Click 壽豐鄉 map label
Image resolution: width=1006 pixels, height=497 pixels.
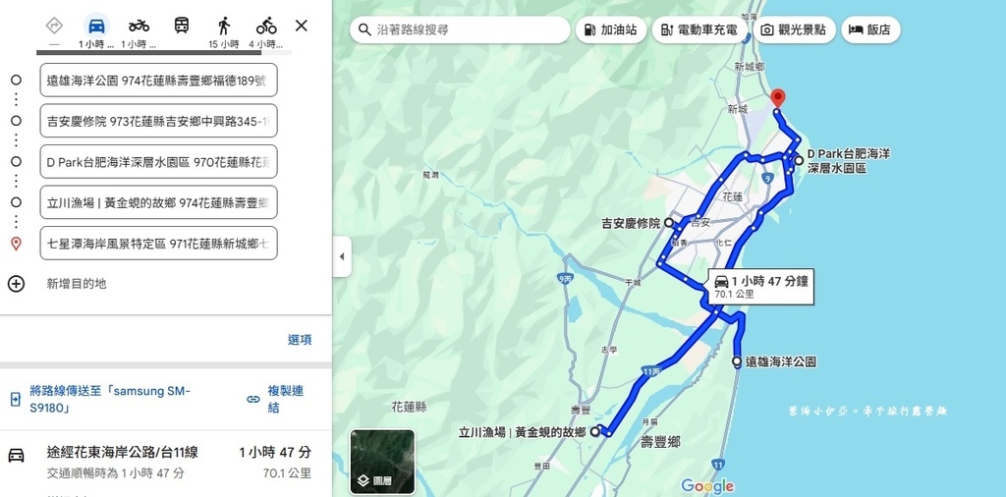(x=660, y=442)
